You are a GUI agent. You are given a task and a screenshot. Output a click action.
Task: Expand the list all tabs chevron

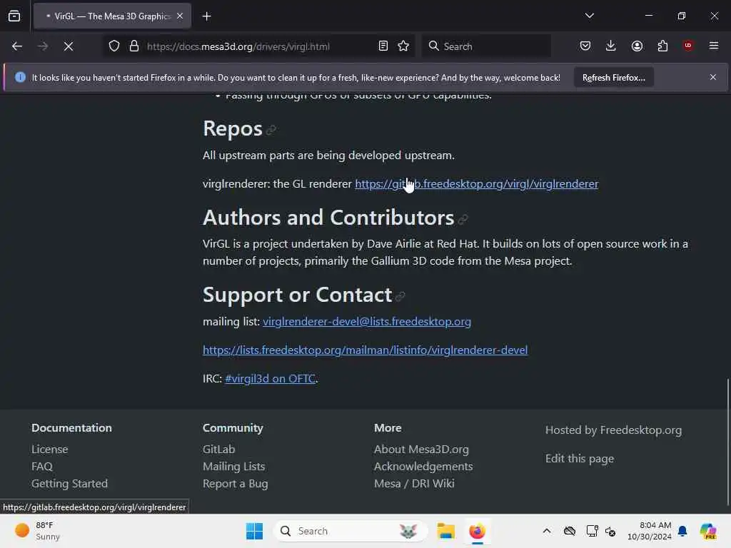pos(589,16)
